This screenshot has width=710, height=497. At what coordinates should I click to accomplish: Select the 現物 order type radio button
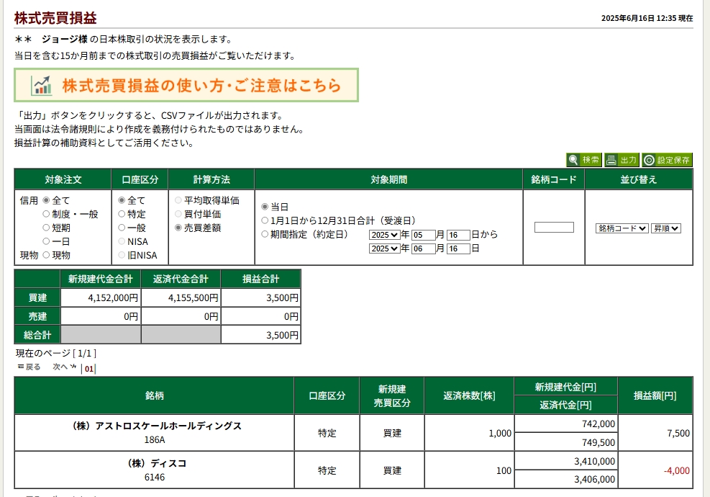tap(47, 255)
